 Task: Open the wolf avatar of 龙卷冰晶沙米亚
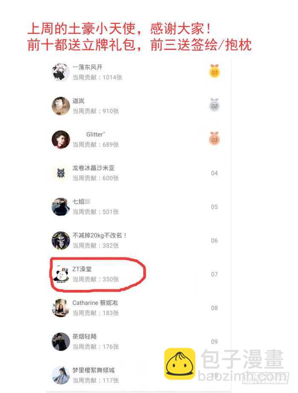[x=60, y=173]
